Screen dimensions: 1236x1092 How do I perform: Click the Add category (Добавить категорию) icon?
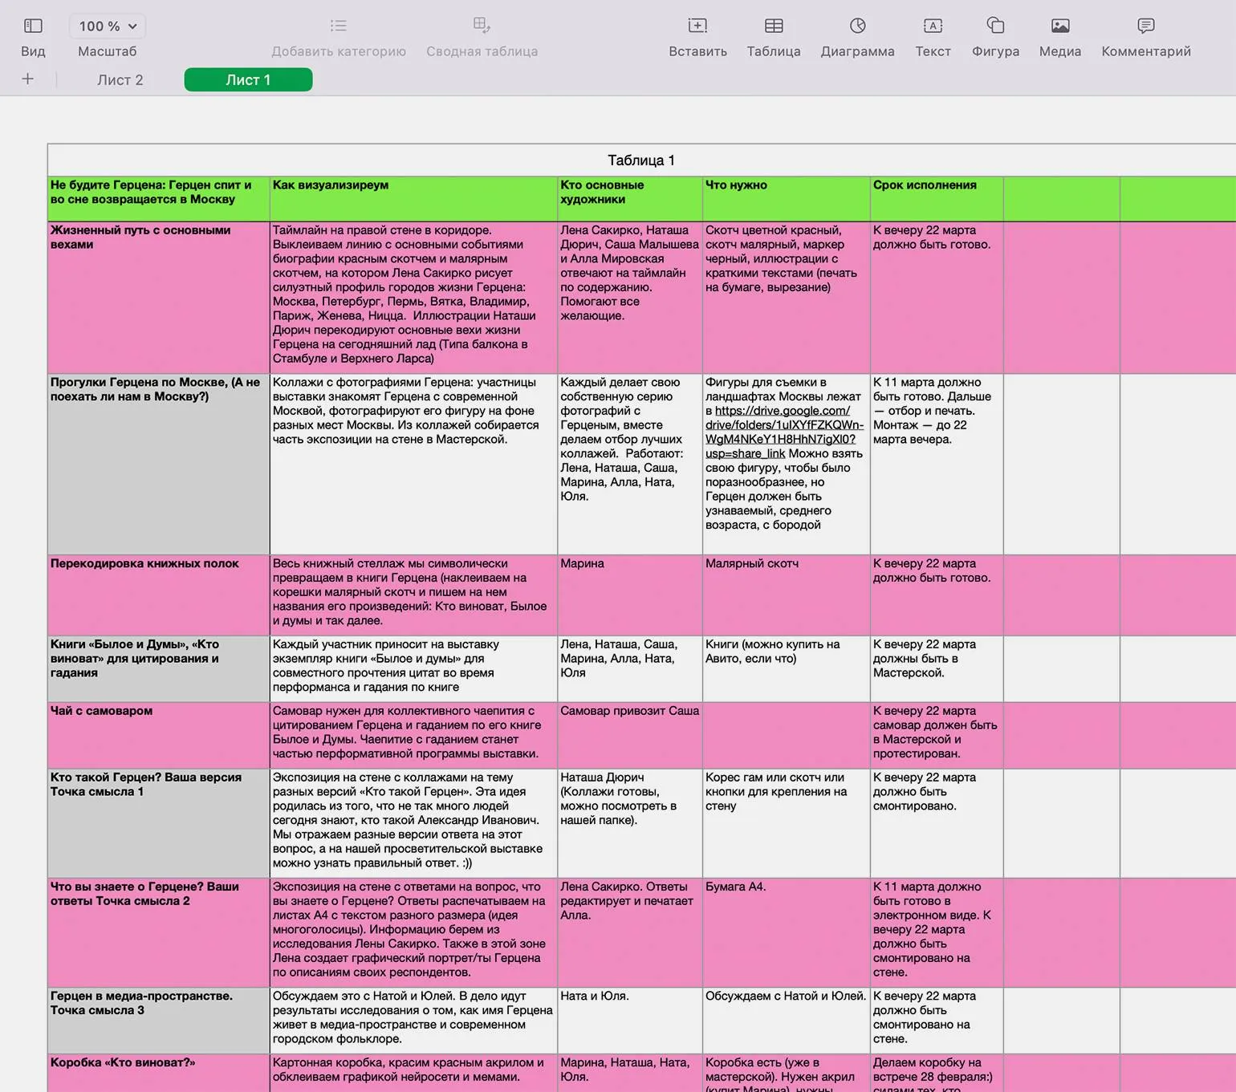(x=338, y=26)
